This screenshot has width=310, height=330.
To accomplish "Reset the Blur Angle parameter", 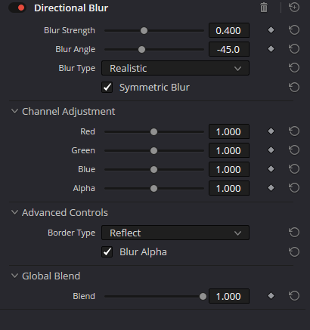I will click(294, 49).
